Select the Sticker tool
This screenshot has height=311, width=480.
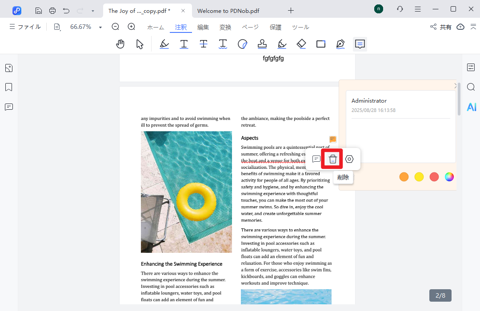pos(243,44)
